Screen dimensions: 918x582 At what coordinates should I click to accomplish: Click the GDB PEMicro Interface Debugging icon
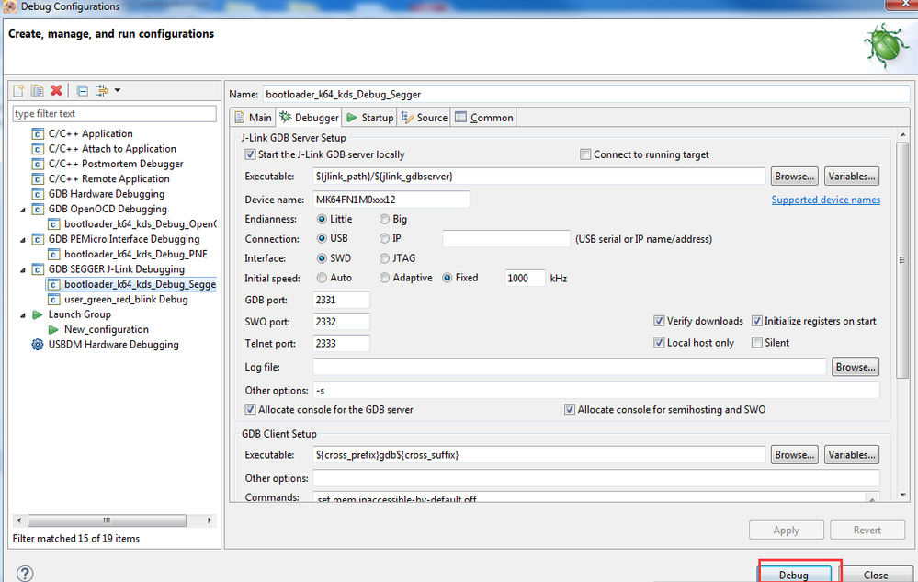pos(38,239)
